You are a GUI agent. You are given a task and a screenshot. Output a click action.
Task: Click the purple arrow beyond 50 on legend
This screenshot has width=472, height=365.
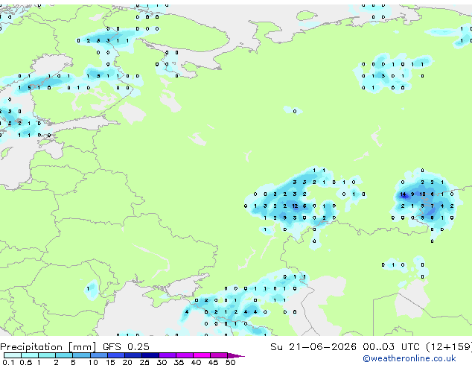point(236,355)
